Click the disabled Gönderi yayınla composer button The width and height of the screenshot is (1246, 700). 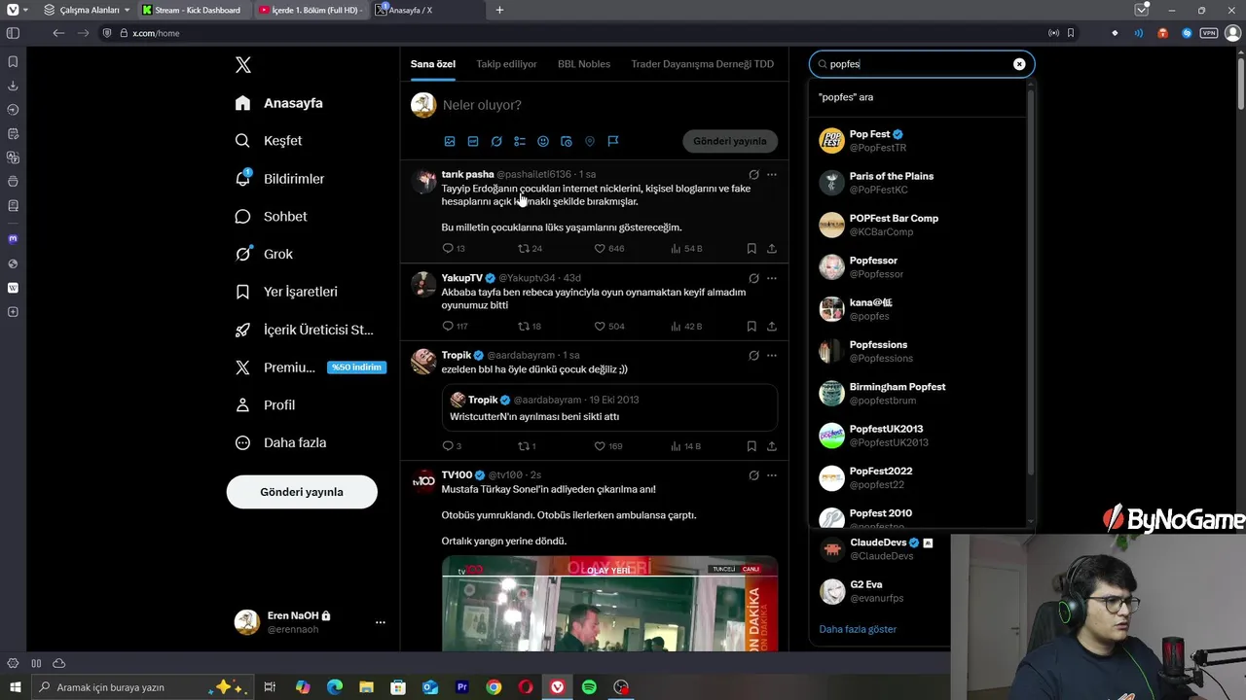pyautogui.click(x=730, y=141)
